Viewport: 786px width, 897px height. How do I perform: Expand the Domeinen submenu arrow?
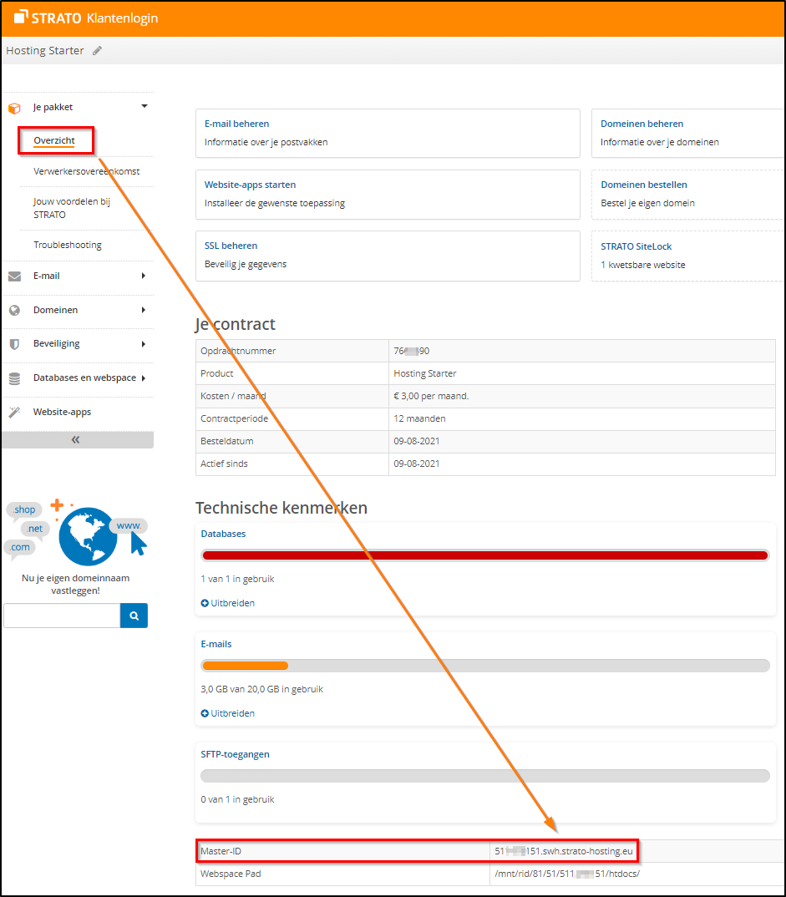[144, 310]
